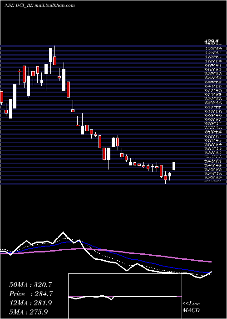This screenshot has height=319, width=227.
Task: Click the 5MA : 275.9 label
Action: tap(29, 312)
